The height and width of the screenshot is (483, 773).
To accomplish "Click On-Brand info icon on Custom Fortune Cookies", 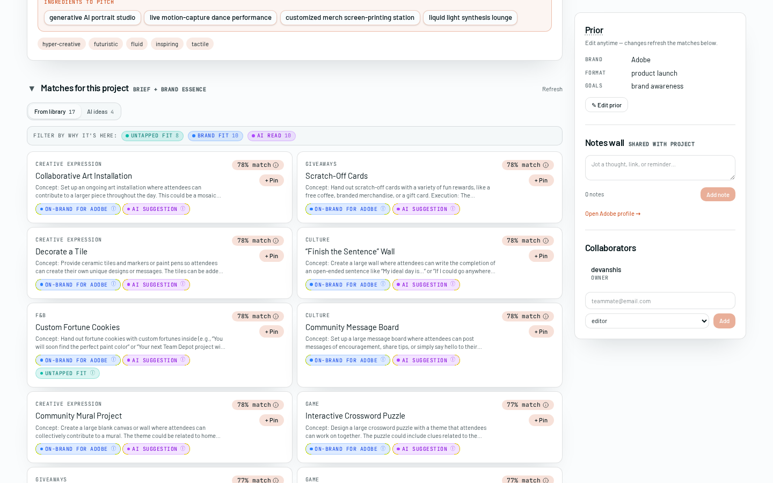I will pyautogui.click(x=113, y=360).
